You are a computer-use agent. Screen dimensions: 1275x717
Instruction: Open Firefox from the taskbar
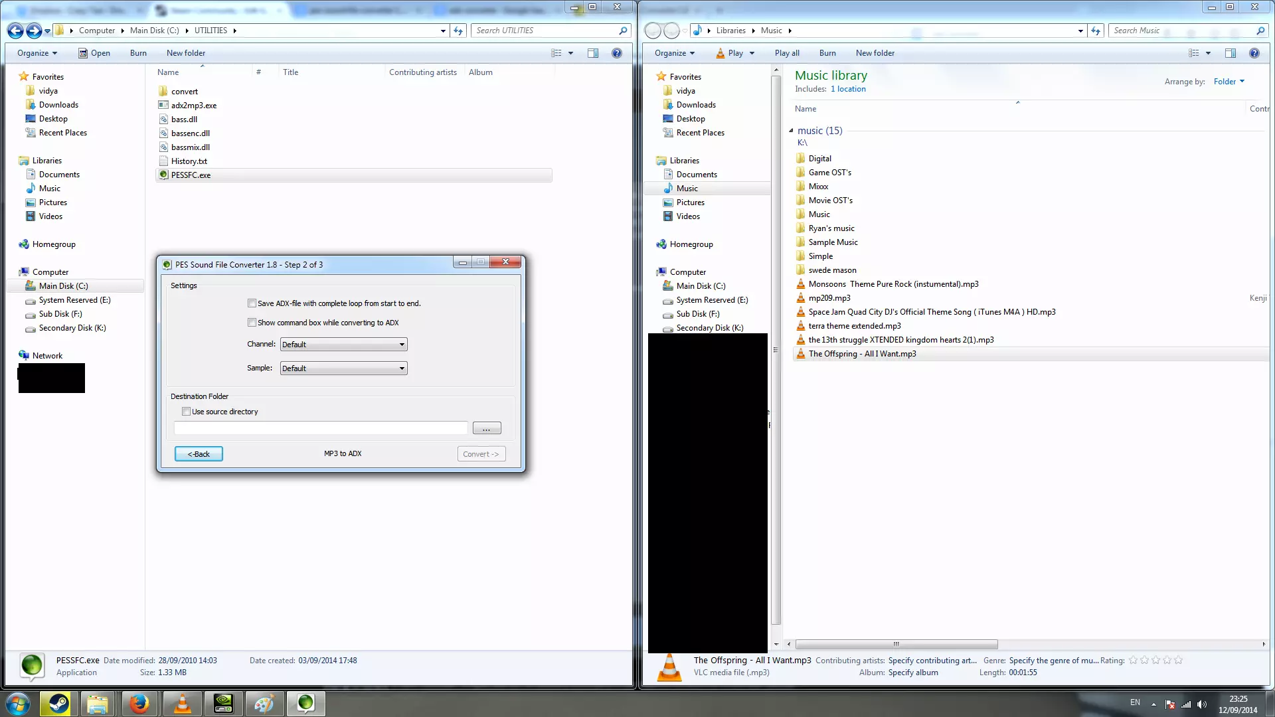(139, 704)
